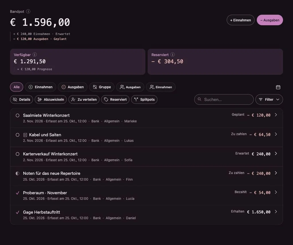Toggle half-filled status for Noten für das neue Repertoire
The width and height of the screenshot is (293, 245).
17,173
